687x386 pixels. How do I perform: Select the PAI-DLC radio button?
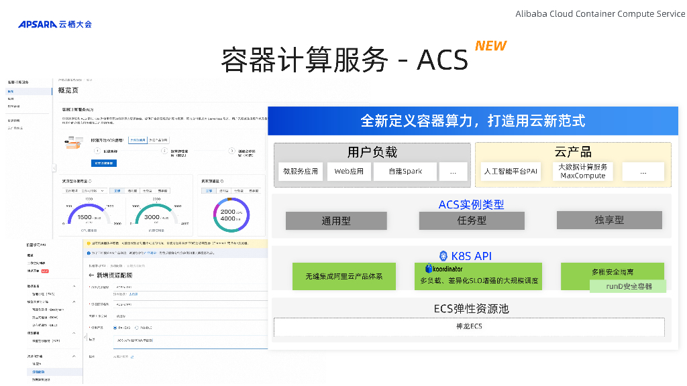(x=138, y=328)
